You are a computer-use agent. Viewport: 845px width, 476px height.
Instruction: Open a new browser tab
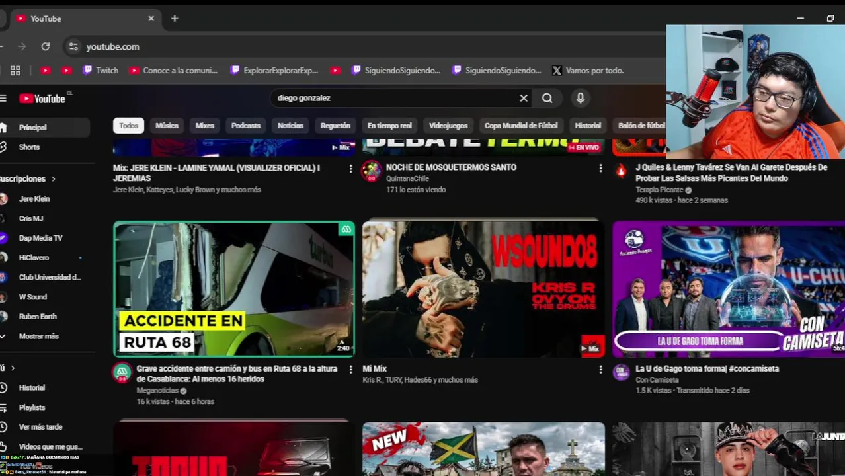coord(175,19)
